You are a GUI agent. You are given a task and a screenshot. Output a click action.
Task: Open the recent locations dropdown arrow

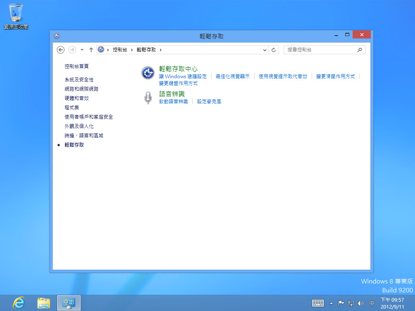pyautogui.click(x=82, y=50)
